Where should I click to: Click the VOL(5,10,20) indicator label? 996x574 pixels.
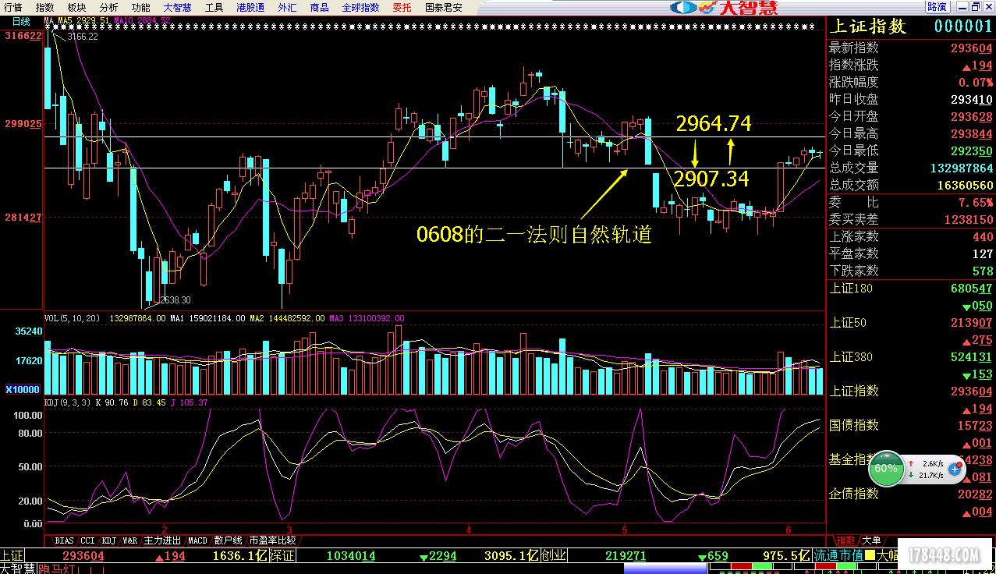tap(72, 318)
